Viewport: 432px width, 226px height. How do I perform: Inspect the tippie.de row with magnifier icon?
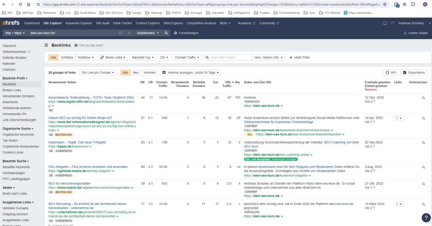coord(423,143)
